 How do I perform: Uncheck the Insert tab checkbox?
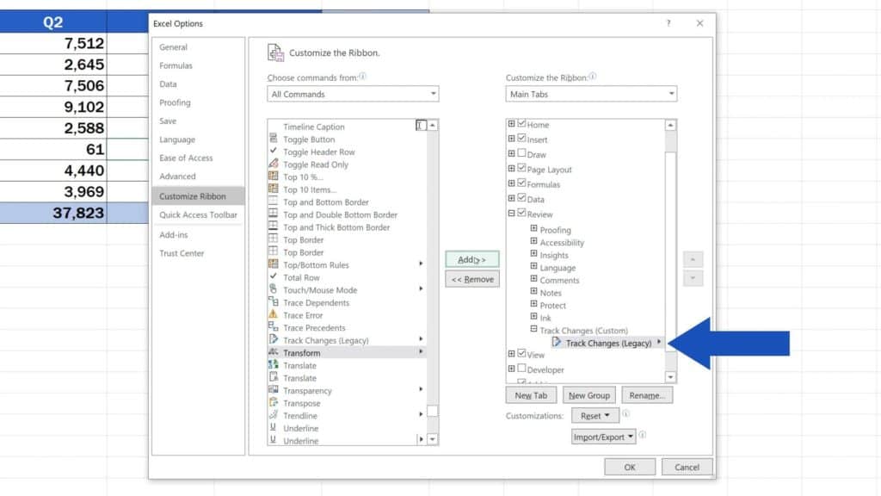pyautogui.click(x=521, y=139)
